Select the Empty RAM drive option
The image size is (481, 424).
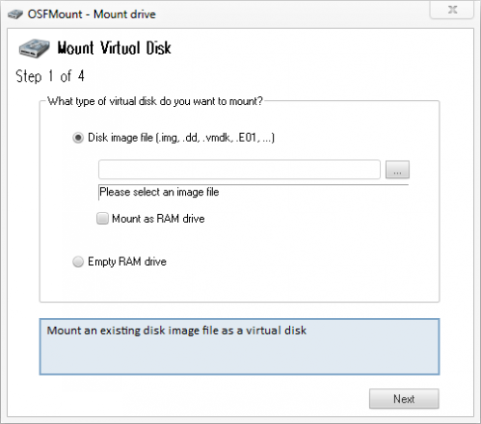(78, 262)
